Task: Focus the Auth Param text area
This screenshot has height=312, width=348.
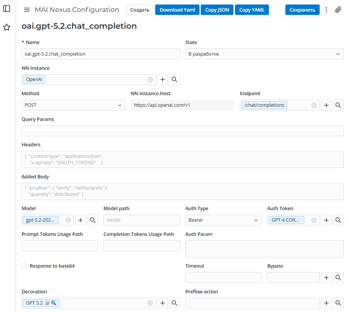Action: (264, 249)
